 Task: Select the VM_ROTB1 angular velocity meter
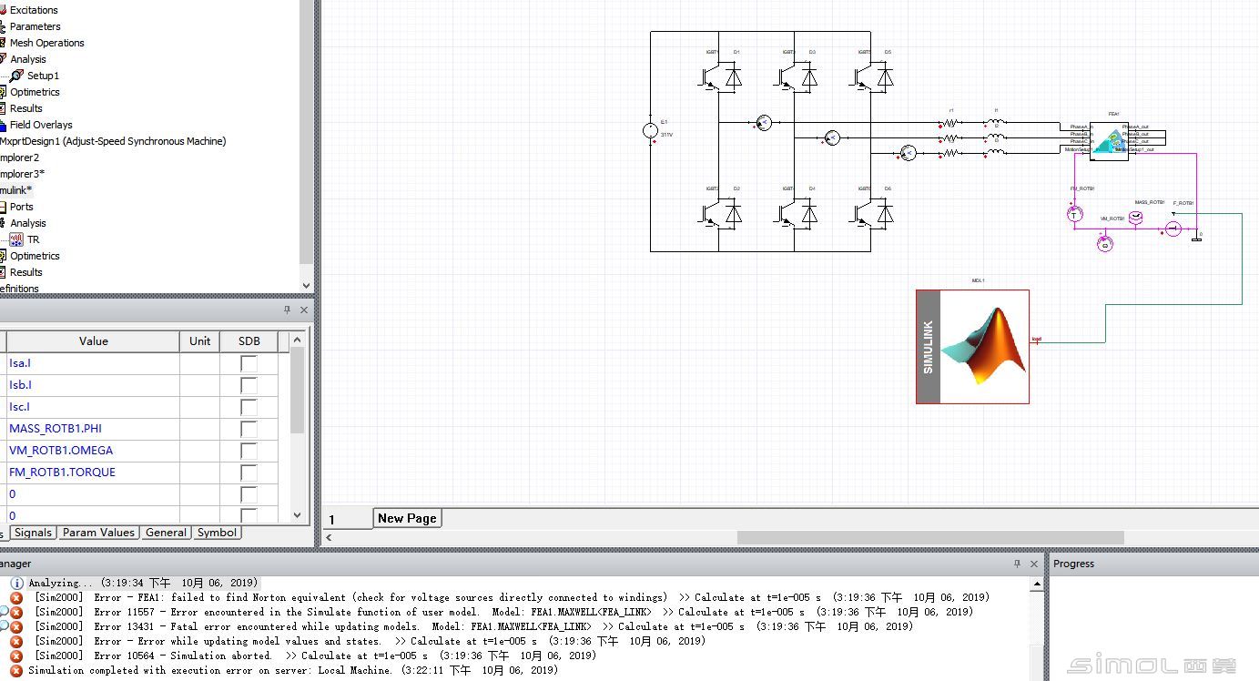tap(1105, 244)
